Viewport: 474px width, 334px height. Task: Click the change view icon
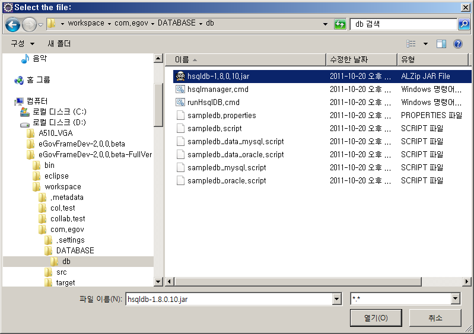[x=411, y=44]
